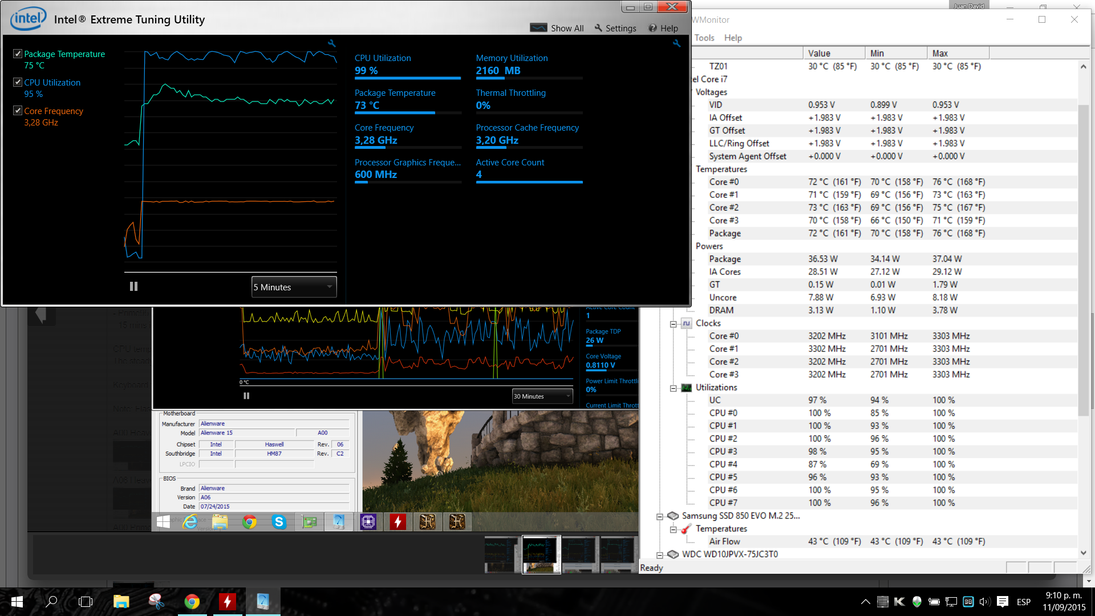This screenshot has height=616, width=1095.
Task: Uncheck CPU Utilization graph series
Action: coord(18,82)
